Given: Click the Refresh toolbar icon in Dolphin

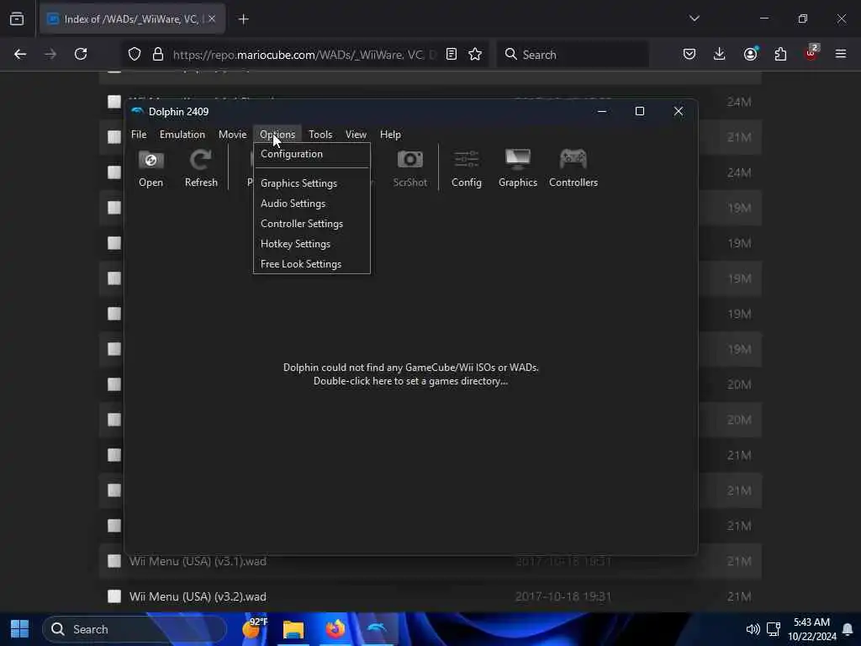Looking at the screenshot, I should [201, 168].
